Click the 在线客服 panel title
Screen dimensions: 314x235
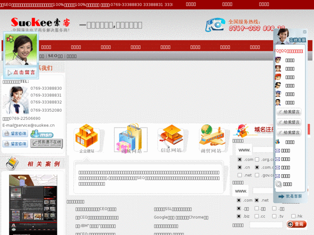click(298, 40)
